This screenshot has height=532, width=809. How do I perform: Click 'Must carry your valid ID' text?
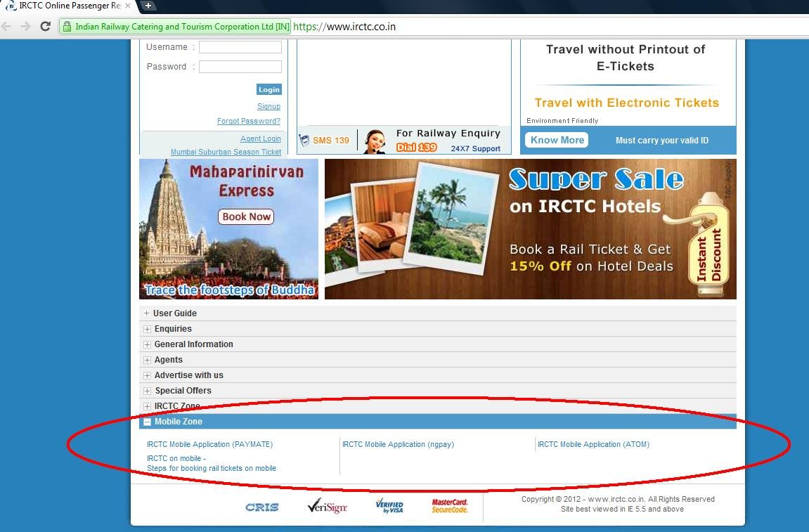coord(662,141)
